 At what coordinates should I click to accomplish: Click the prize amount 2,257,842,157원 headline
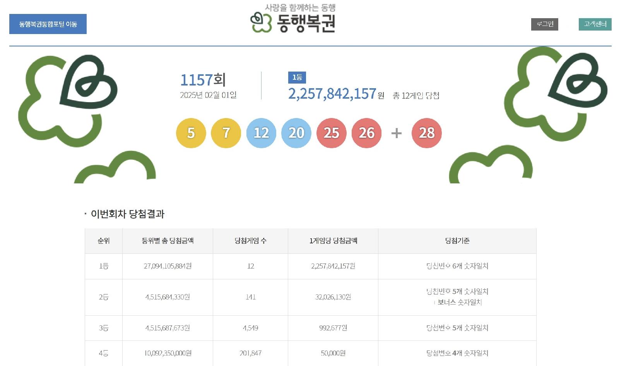336,94
